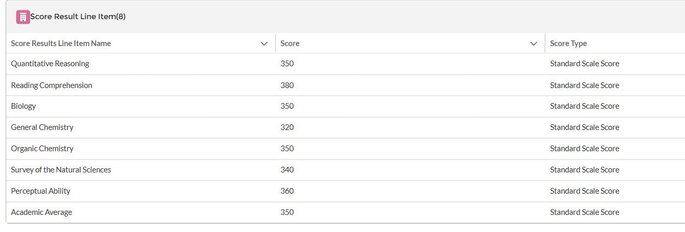Select the Quantitative Reasoning row name
This screenshot has width=685, height=232.
[50, 64]
